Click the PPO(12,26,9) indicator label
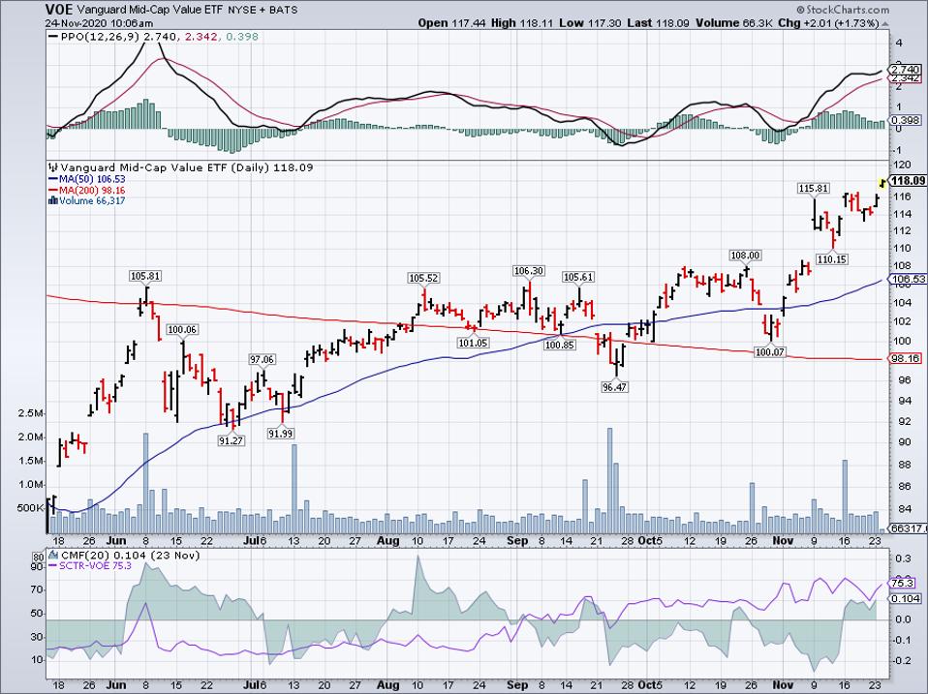Viewport: 928px width, 694px height. [x=101, y=37]
